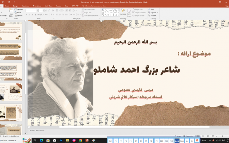
Task: Open the Shape Outline dropdown
Action: pyautogui.click(x=139, y=13)
